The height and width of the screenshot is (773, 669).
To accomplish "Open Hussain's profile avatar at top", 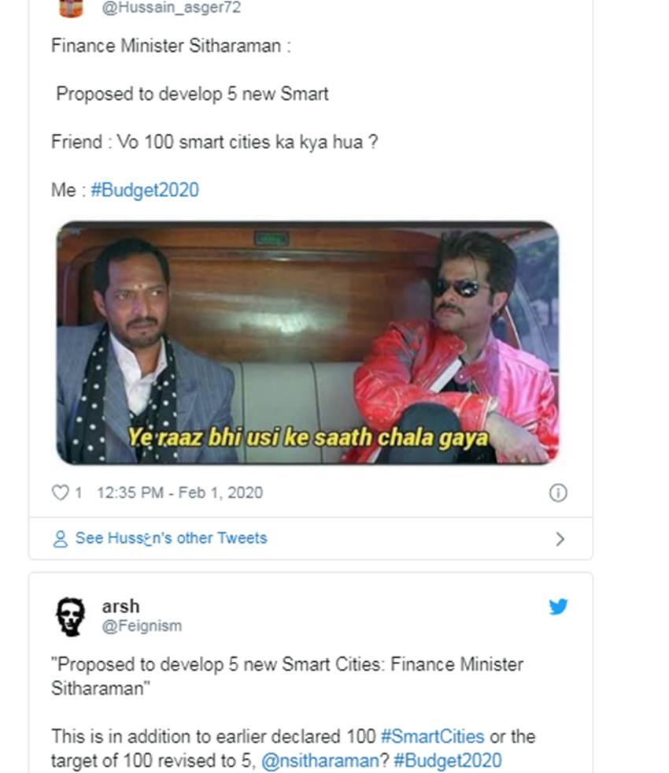I will coord(71,8).
